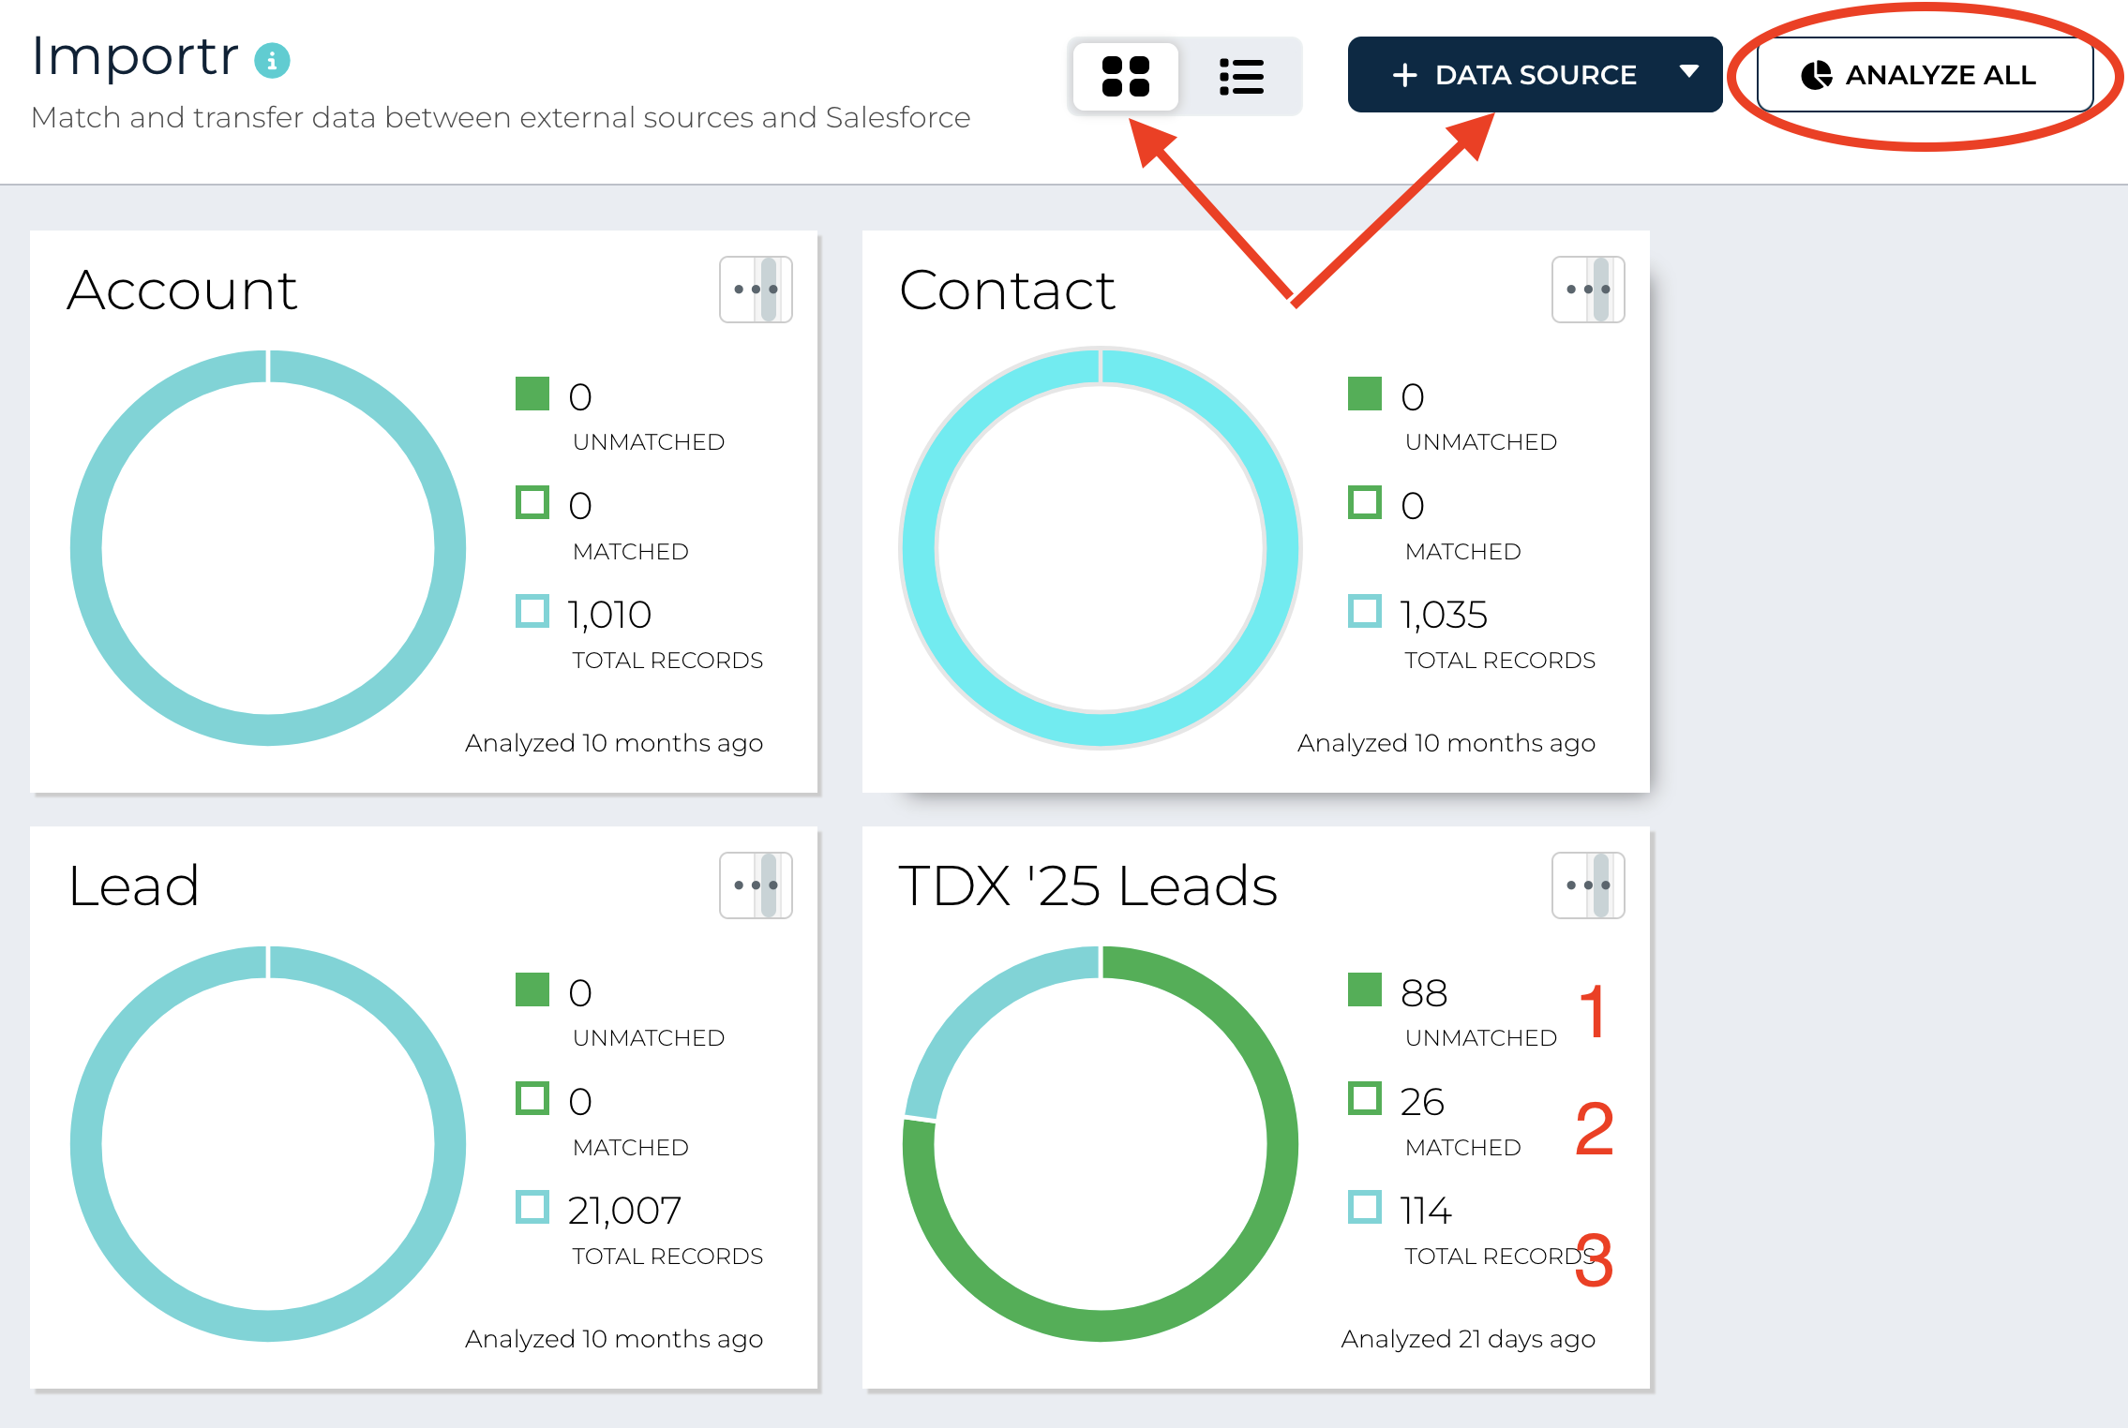Viewport: 2128px width, 1428px height.
Task: Click the Account unmatched green square
Action: pyautogui.click(x=532, y=394)
